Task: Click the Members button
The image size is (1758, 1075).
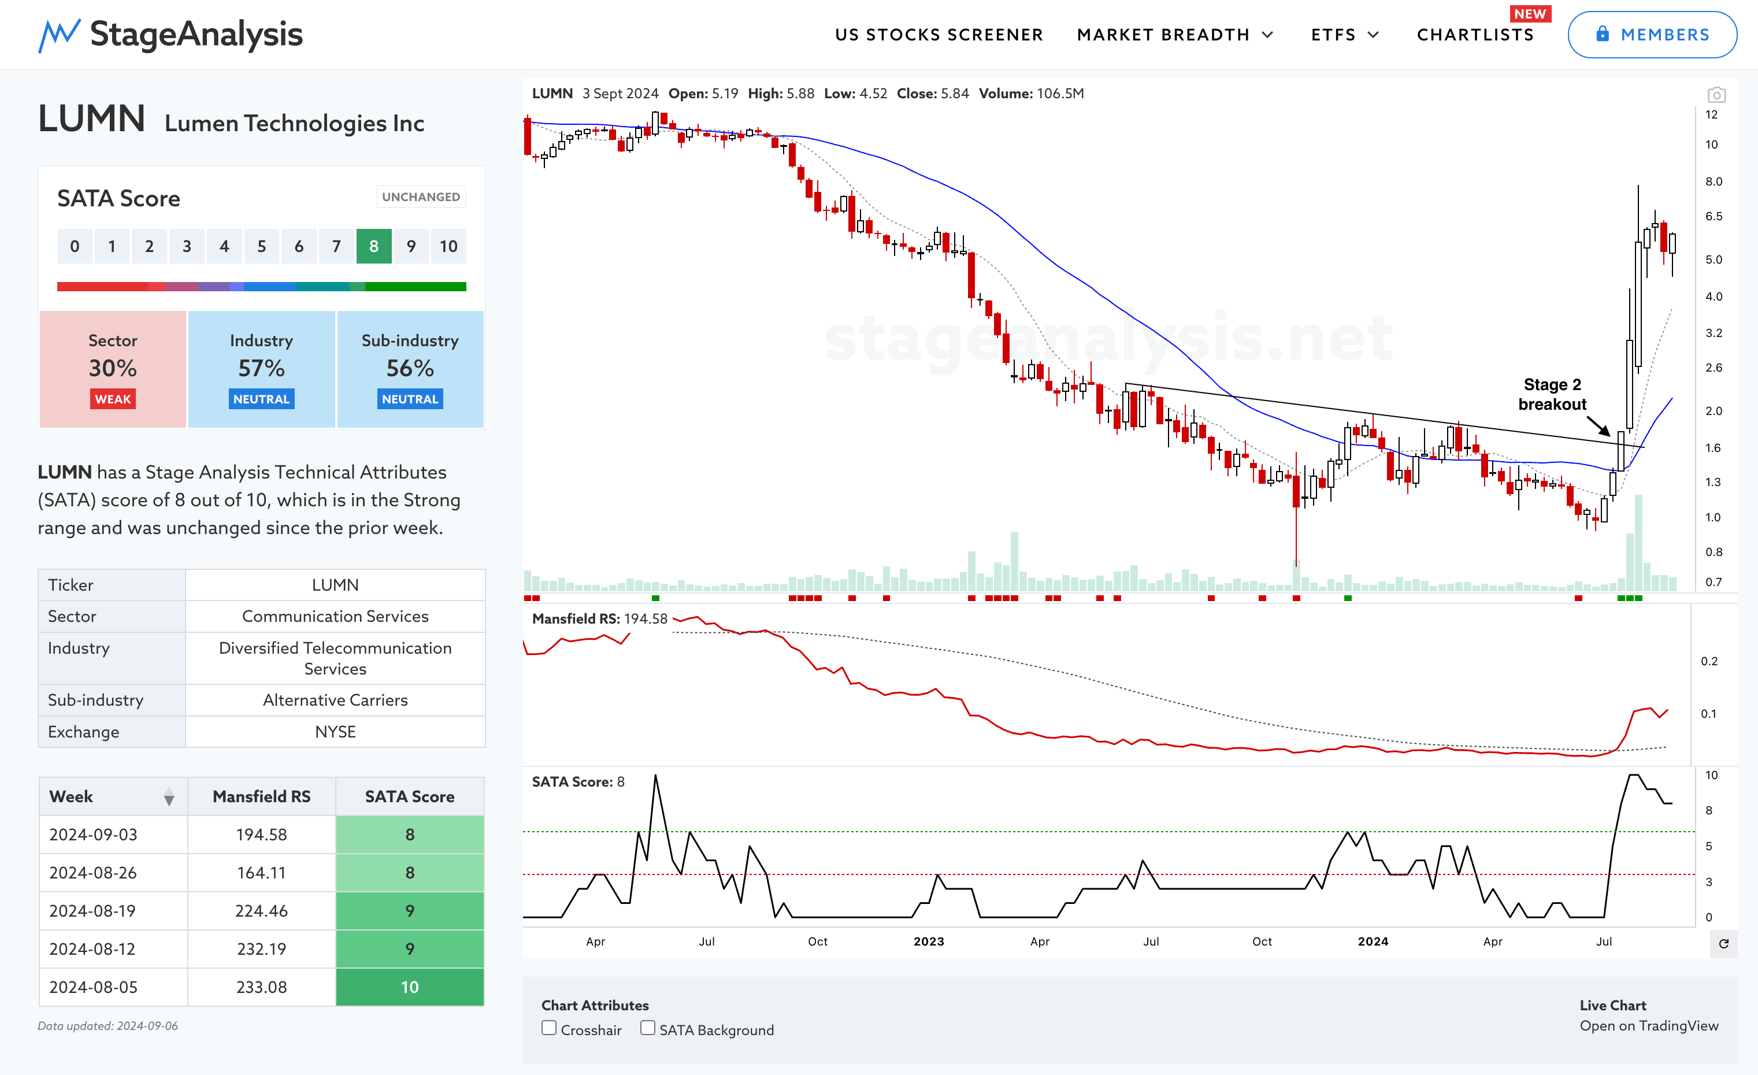Action: click(x=1652, y=34)
